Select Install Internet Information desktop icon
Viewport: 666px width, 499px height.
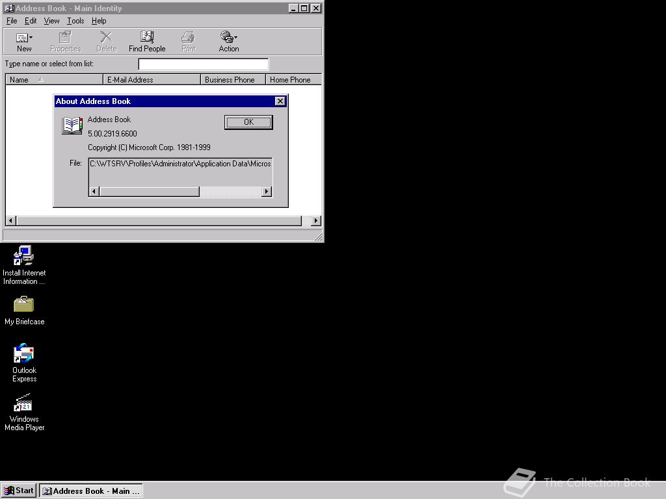pyautogui.click(x=24, y=265)
